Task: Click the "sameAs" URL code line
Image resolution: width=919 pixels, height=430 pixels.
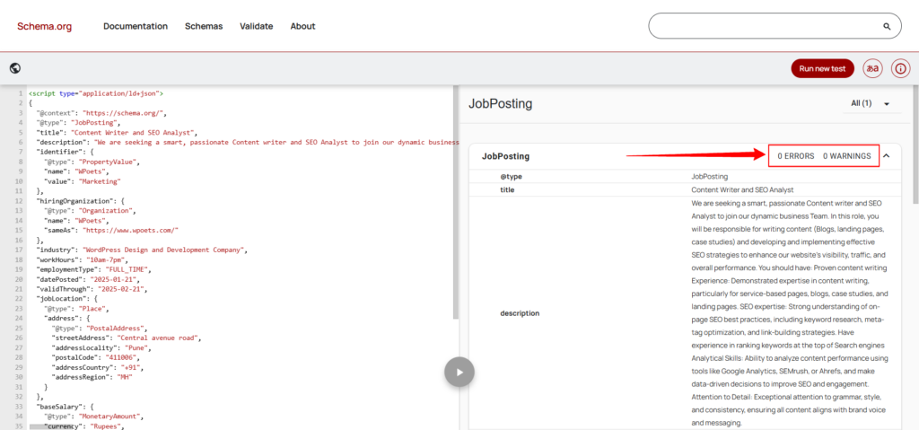Action: (111, 231)
